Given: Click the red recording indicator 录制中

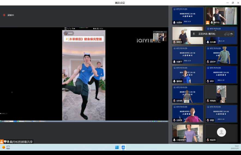Looking at the screenshot, I should click(4, 15).
